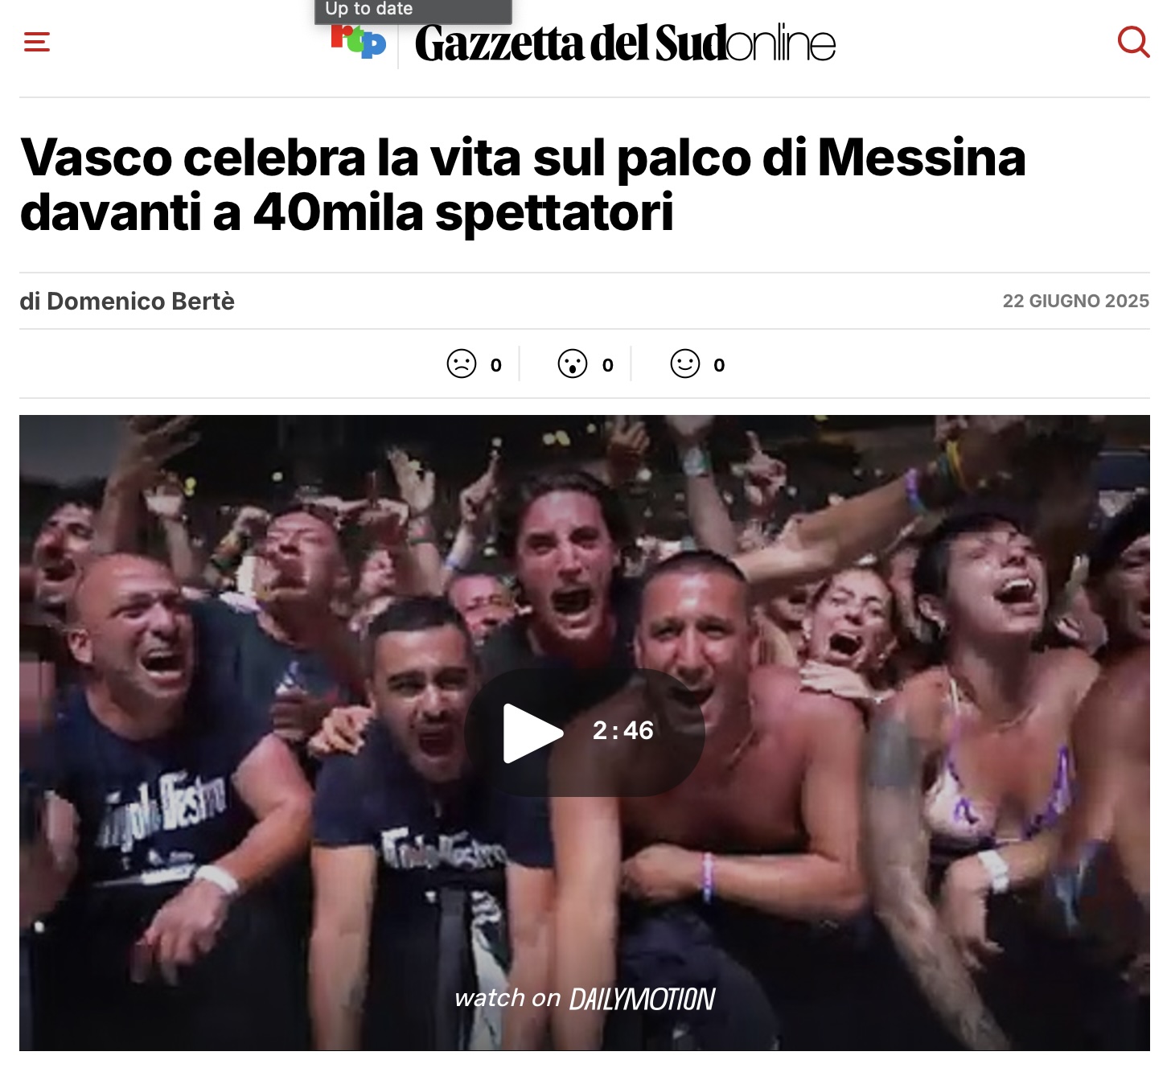Click the 22 GIUGNO 2025 date
Viewport: 1171px width, 1068px height.
(x=1076, y=301)
